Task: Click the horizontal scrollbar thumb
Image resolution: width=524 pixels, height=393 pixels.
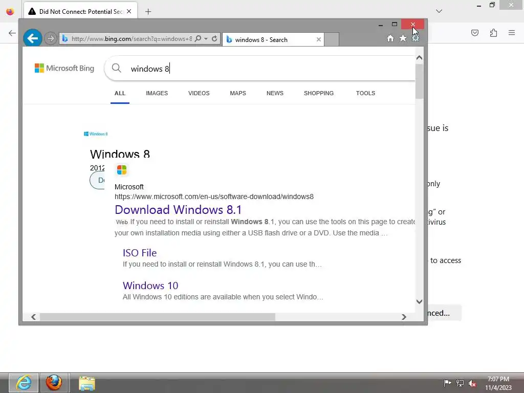Action: pyautogui.click(x=158, y=317)
